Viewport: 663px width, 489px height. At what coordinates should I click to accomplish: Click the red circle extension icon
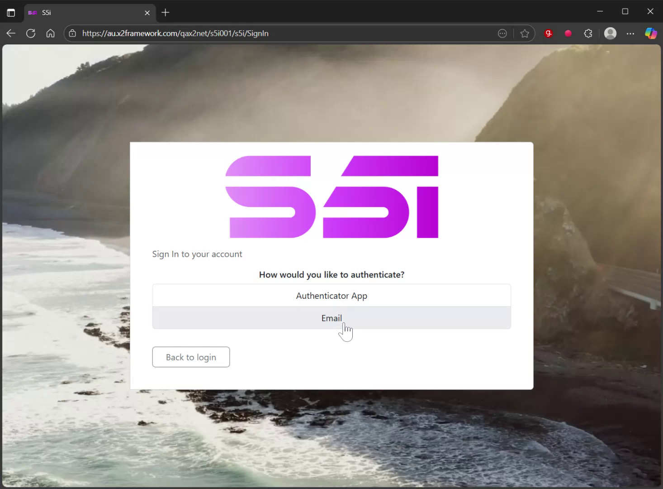click(x=568, y=33)
